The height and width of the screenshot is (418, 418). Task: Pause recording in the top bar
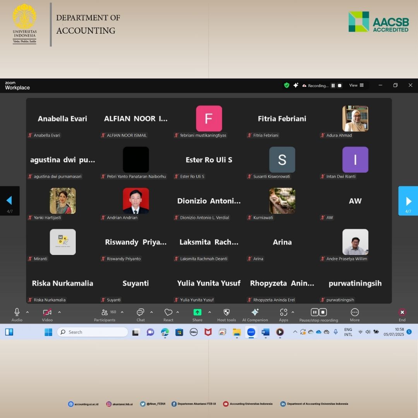[333, 86]
